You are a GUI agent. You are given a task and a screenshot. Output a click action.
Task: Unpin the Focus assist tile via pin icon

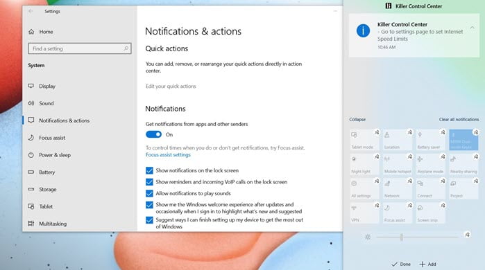click(x=410, y=205)
